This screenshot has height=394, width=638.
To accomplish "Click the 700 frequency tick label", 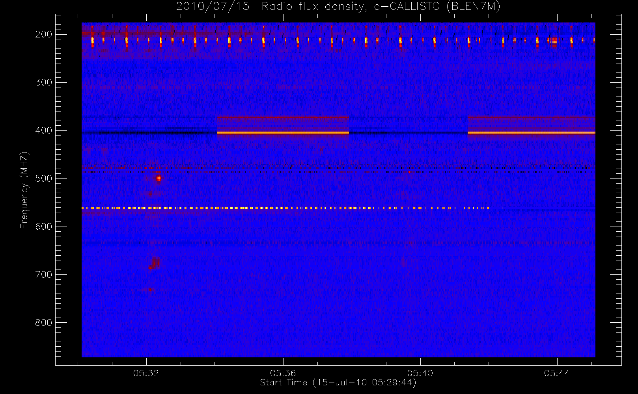I will click(44, 275).
